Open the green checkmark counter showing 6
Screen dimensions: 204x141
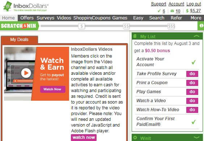click(x=161, y=11)
